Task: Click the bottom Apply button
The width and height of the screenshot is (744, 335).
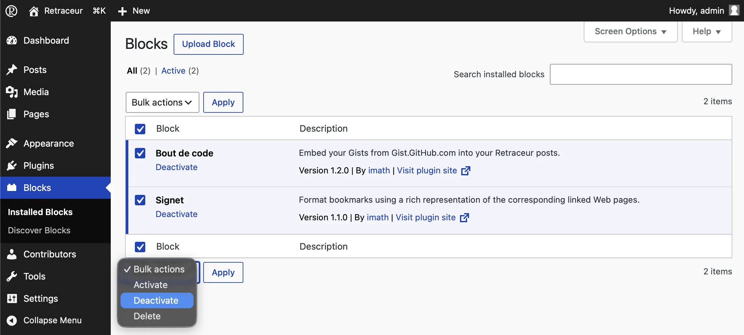Action: pos(223,272)
